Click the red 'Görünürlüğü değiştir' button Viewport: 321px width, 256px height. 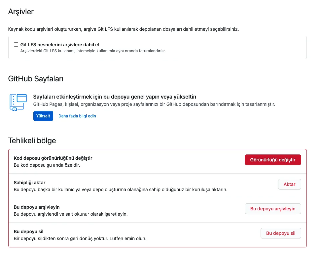tap(272, 160)
